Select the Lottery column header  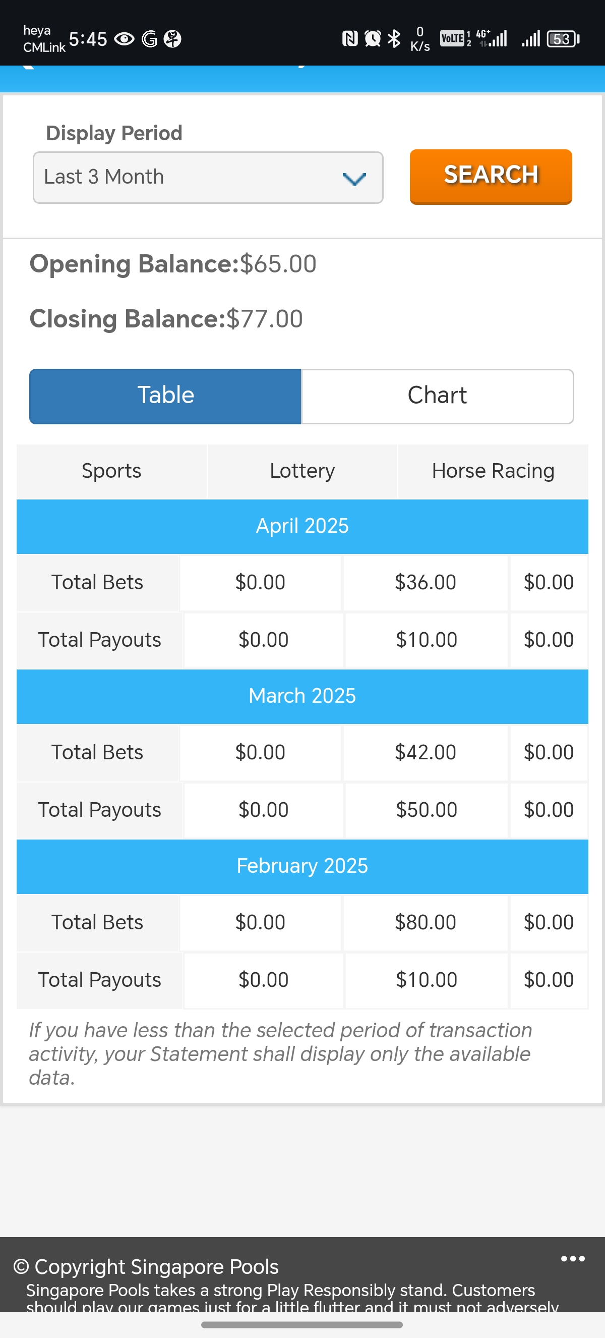[302, 471]
